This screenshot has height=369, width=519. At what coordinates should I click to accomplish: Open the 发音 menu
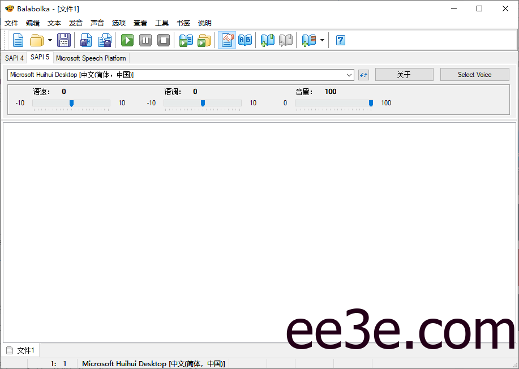click(x=75, y=23)
